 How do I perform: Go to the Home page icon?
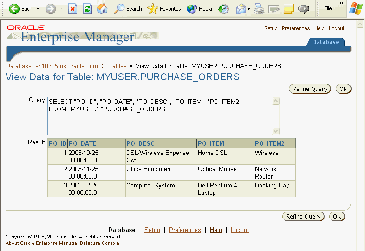102,9
